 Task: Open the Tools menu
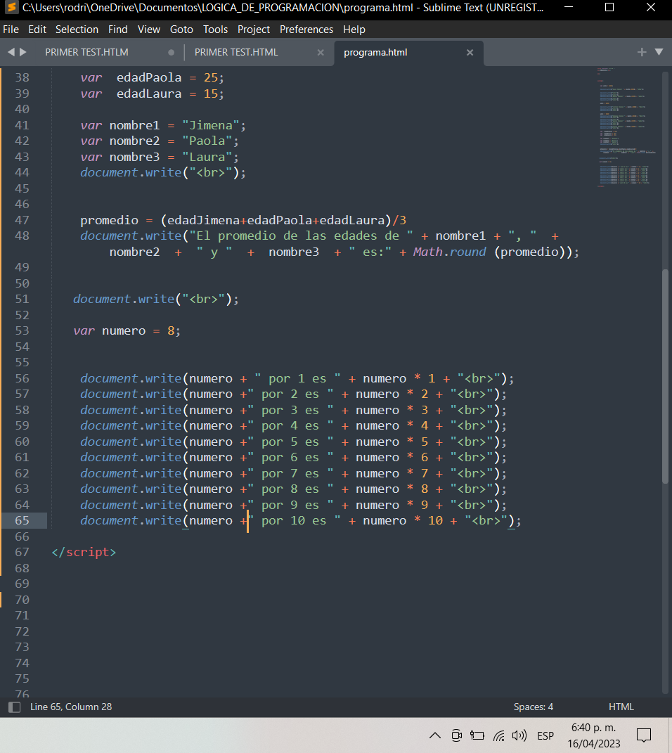click(215, 30)
